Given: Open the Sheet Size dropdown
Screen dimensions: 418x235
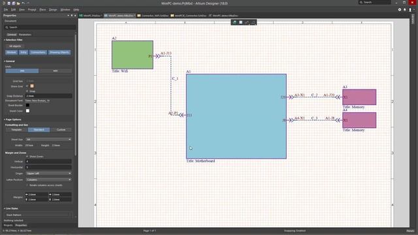Looking at the screenshot, I should click(x=48, y=139).
